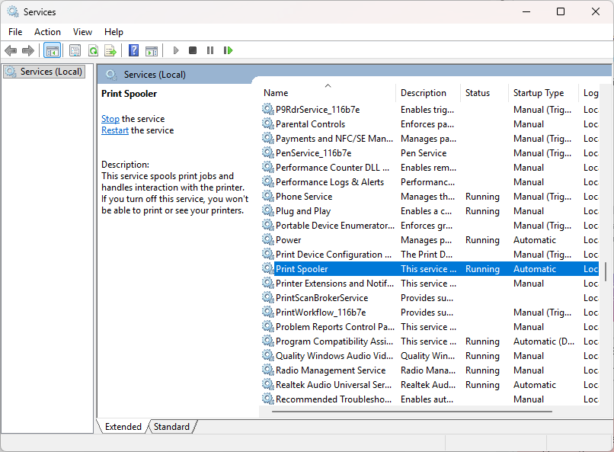The width and height of the screenshot is (614, 452).
Task: Click the Stop the service link
Action: (110, 119)
